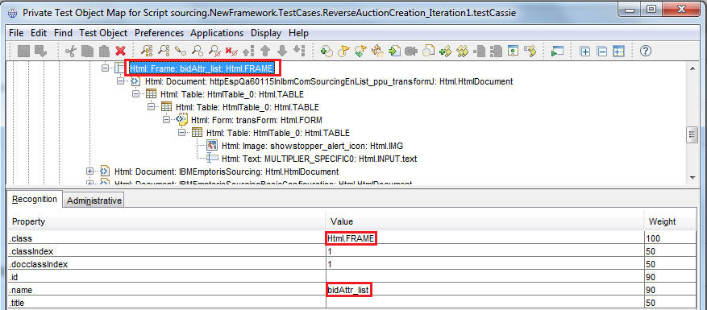Click the two yellow scrolls toolbar icon
This screenshot has width=707, height=310.
pyautogui.click(x=462, y=52)
